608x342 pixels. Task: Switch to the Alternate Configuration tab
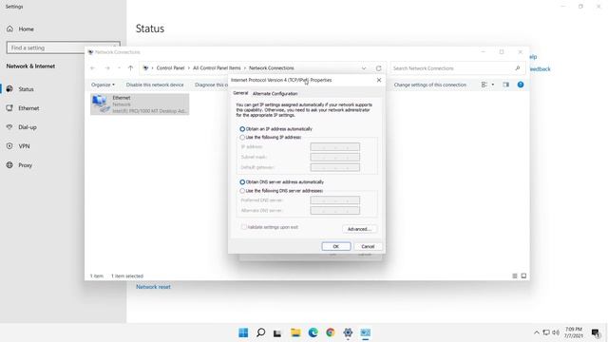pyautogui.click(x=275, y=93)
